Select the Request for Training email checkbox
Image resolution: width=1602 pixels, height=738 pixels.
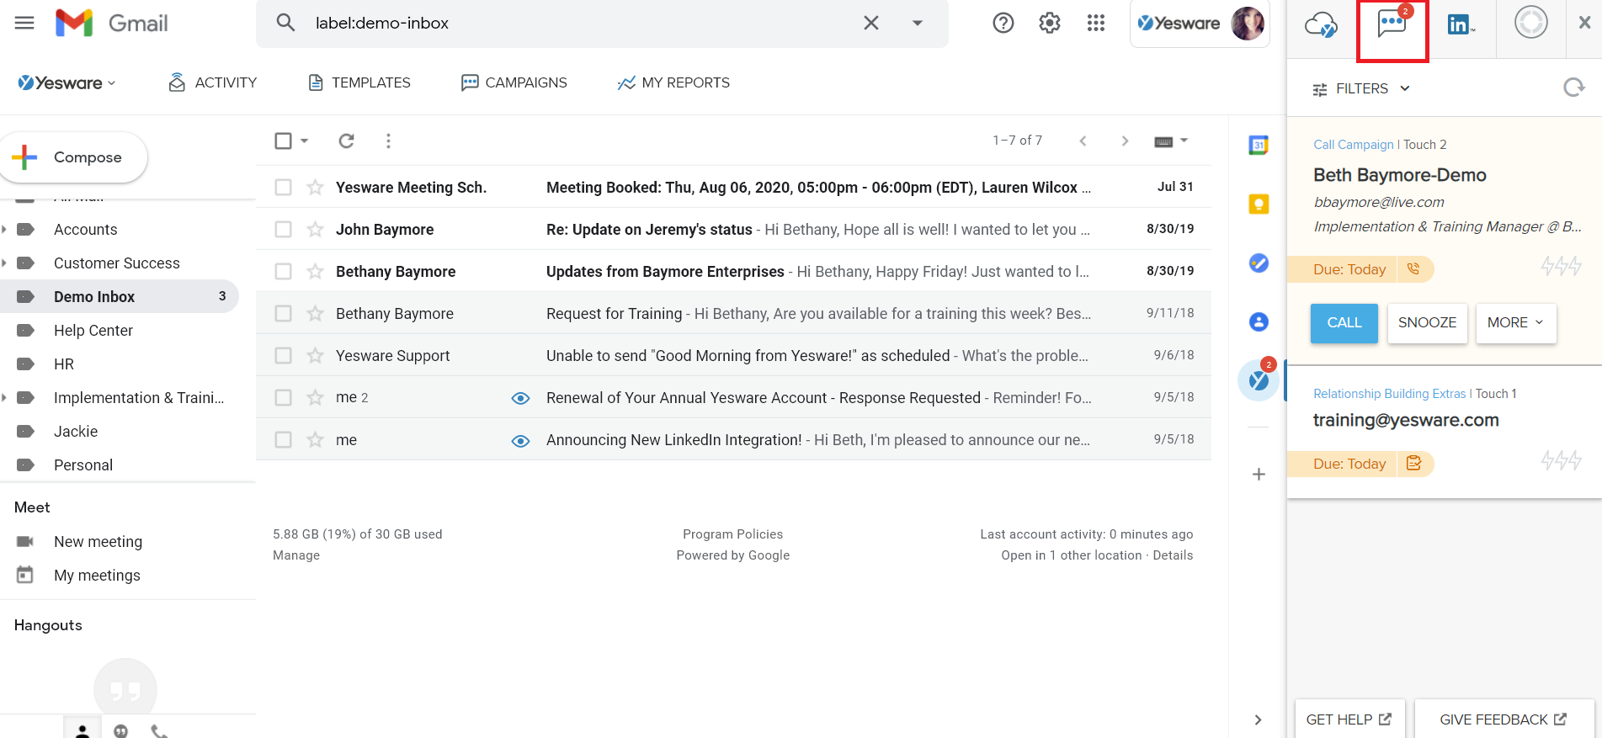click(283, 313)
